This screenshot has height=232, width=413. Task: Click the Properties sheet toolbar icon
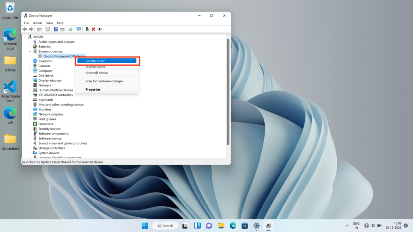click(x=48, y=29)
